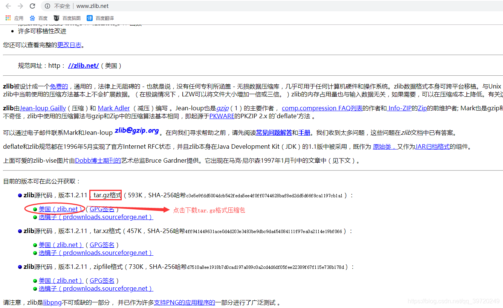
Task: Open the 百度 paw bookmark
Action: (x=38, y=18)
